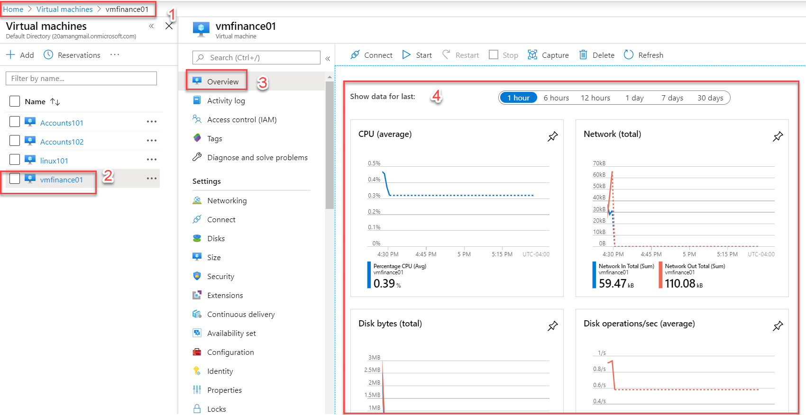Open more options ellipsis beside Reservations
The width and height of the screenshot is (806, 415).
point(115,54)
